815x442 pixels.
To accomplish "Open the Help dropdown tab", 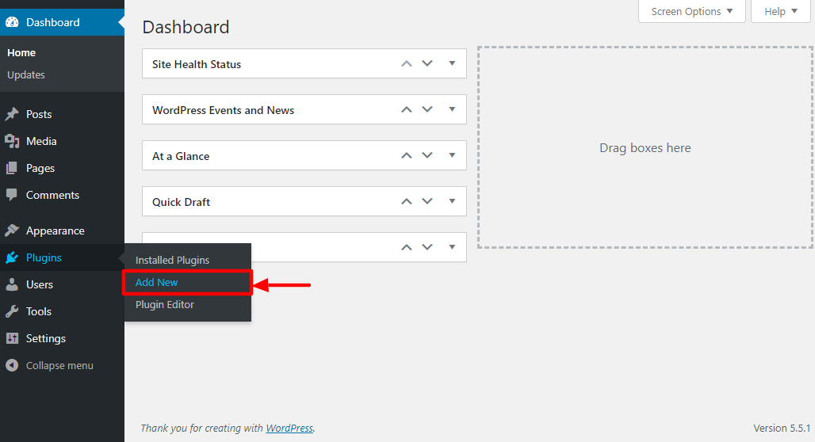I will coord(781,11).
